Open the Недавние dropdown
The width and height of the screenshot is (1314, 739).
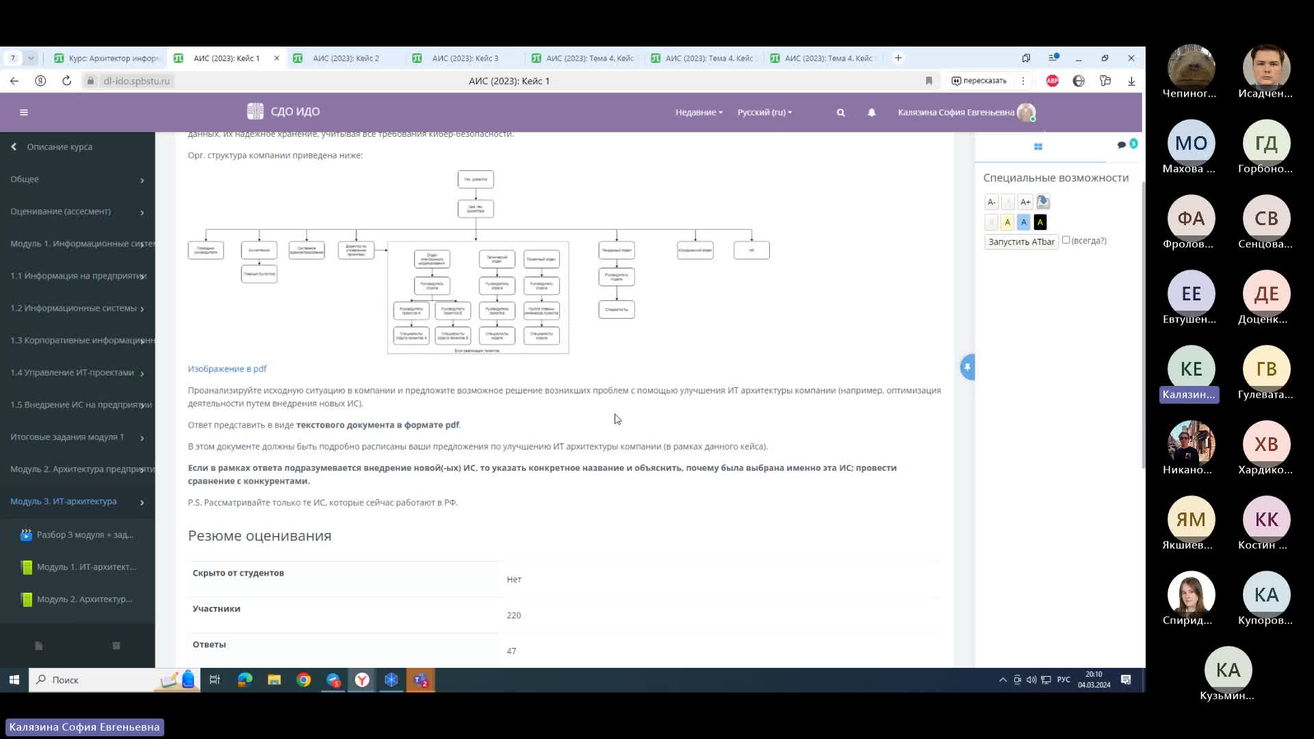[699, 112]
